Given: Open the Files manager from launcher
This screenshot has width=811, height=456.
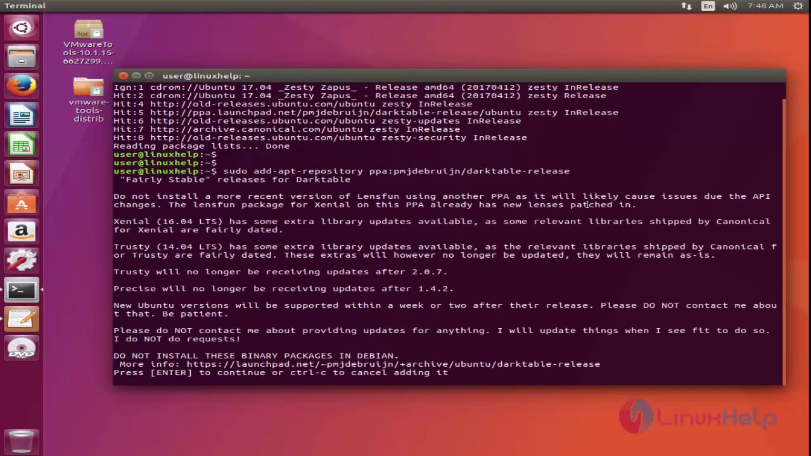Looking at the screenshot, I should coord(22,57).
